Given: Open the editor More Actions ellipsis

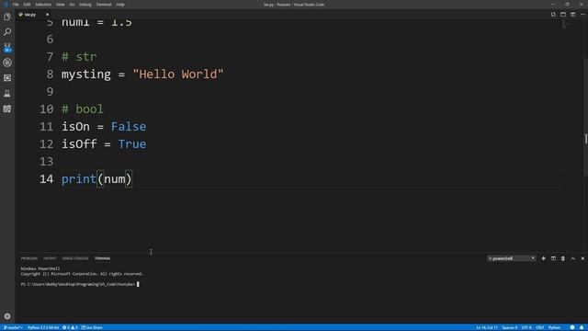Looking at the screenshot, I should click(582, 15).
